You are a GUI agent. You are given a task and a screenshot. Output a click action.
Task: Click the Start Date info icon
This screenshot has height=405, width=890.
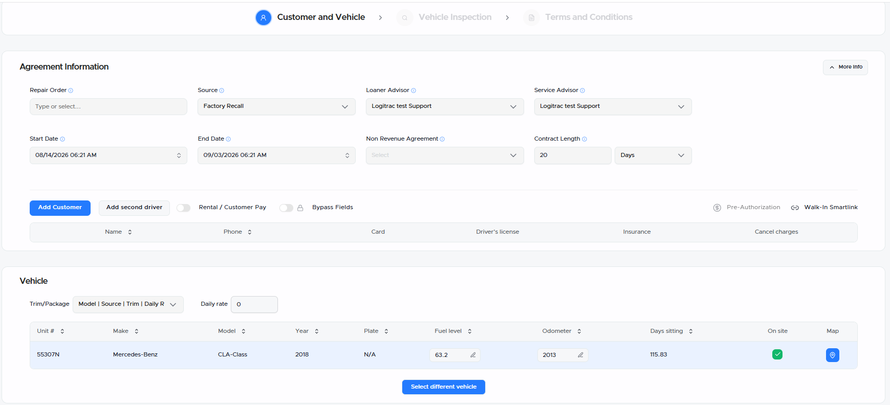[62, 139]
